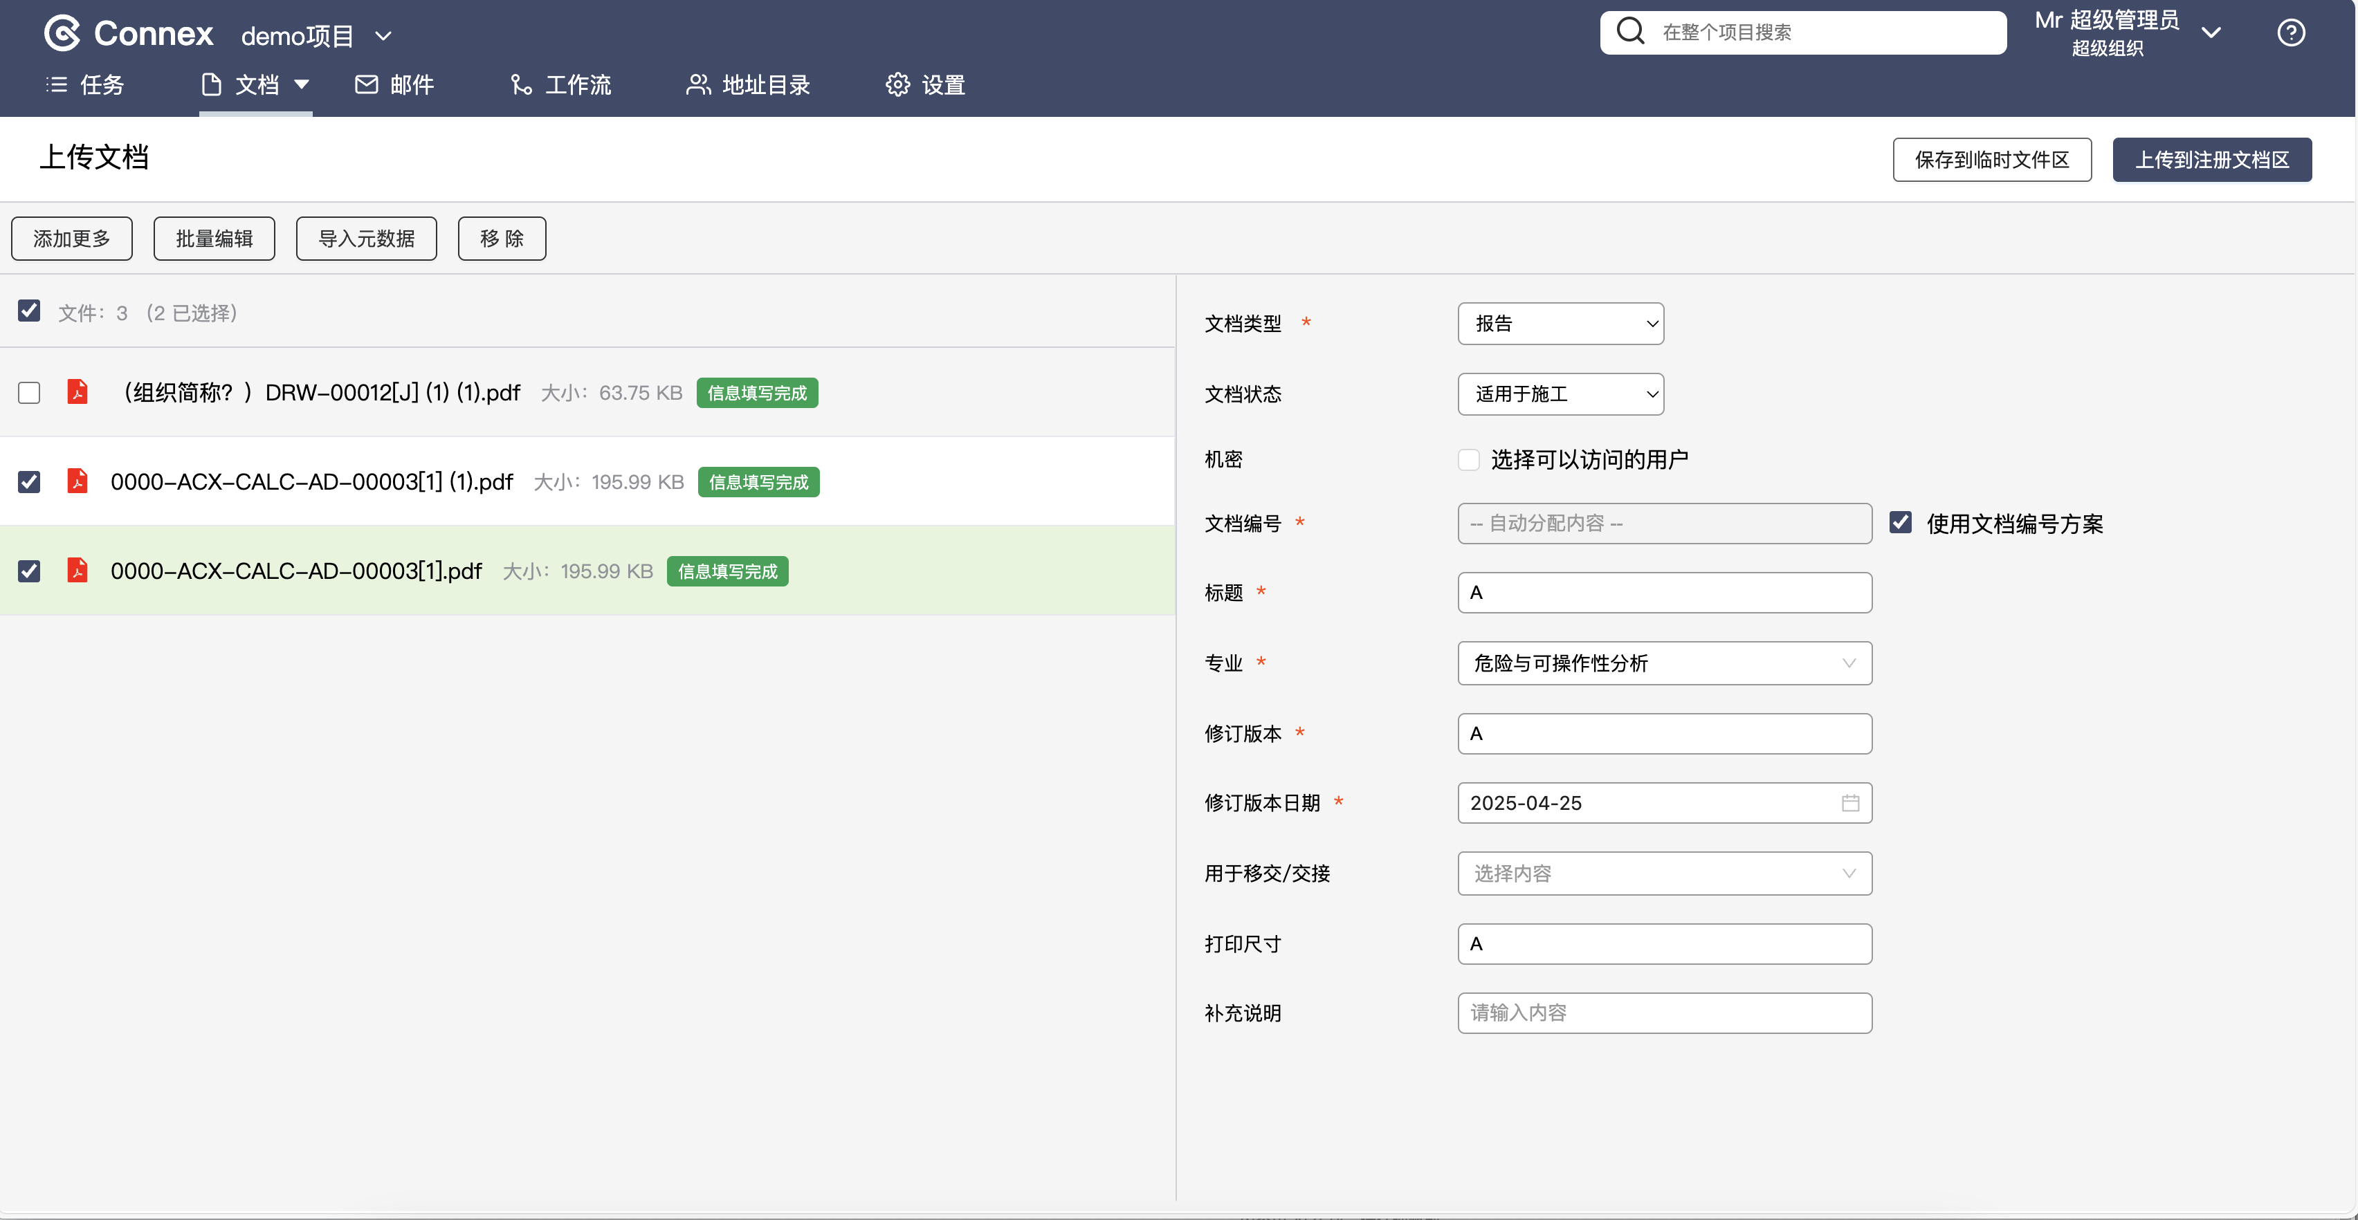Image resolution: width=2358 pixels, height=1220 pixels.
Task: Click PDF icon of DRW-00012[J] file
Action: (x=77, y=391)
